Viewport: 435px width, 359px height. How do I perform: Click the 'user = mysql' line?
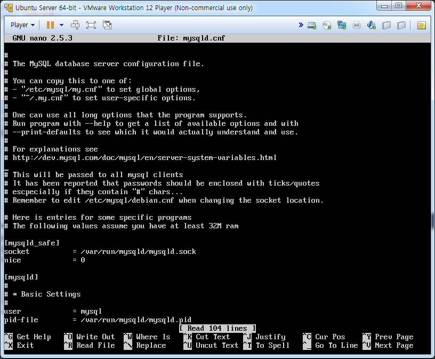point(53,312)
